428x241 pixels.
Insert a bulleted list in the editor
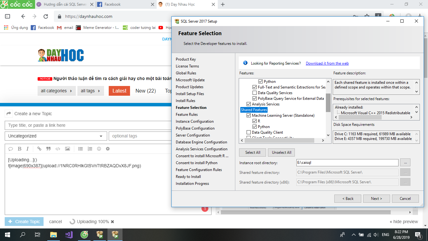click(x=81, y=149)
